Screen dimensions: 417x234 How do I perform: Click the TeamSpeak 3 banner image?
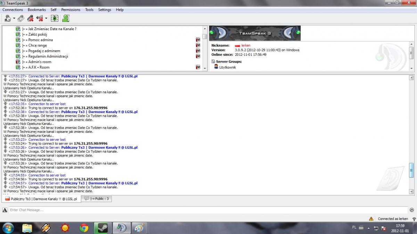tap(255, 33)
